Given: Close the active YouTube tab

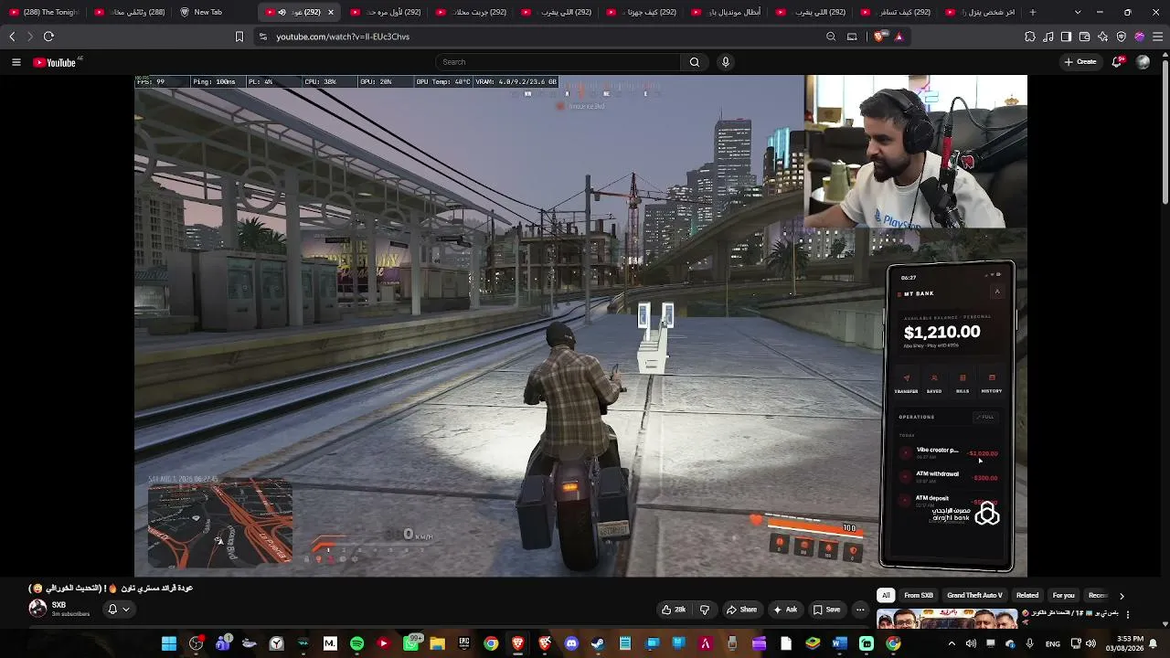Looking at the screenshot, I should click(331, 12).
